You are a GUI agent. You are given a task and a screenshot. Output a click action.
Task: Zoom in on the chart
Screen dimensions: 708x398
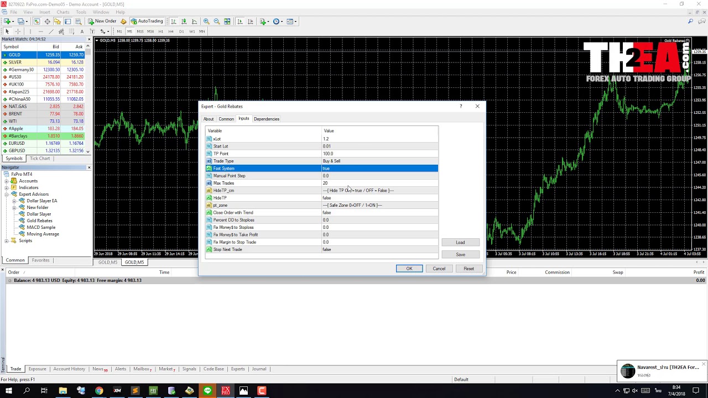[206, 22]
